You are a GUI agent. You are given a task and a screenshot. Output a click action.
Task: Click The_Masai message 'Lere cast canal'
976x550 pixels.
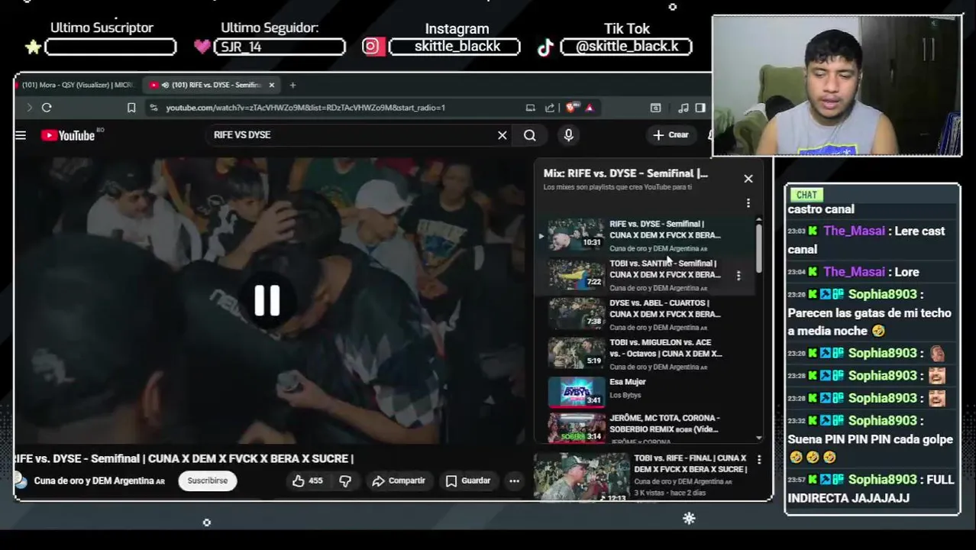point(867,240)
